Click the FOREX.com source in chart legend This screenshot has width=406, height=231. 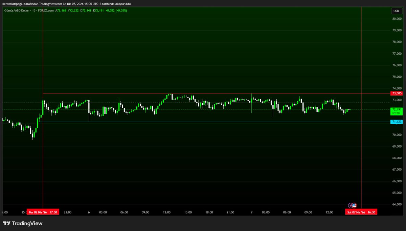pos(46,10)
